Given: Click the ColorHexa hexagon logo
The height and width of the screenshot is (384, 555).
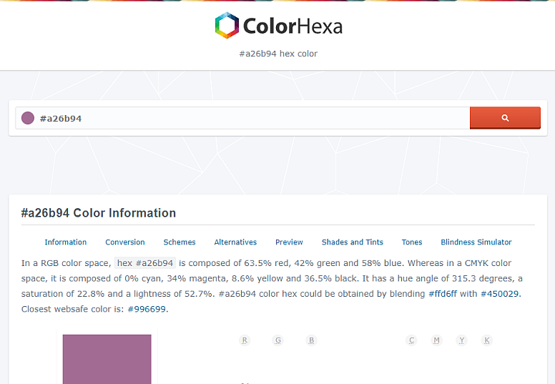Looking at the screenshot, I should [x=227, y=26].
